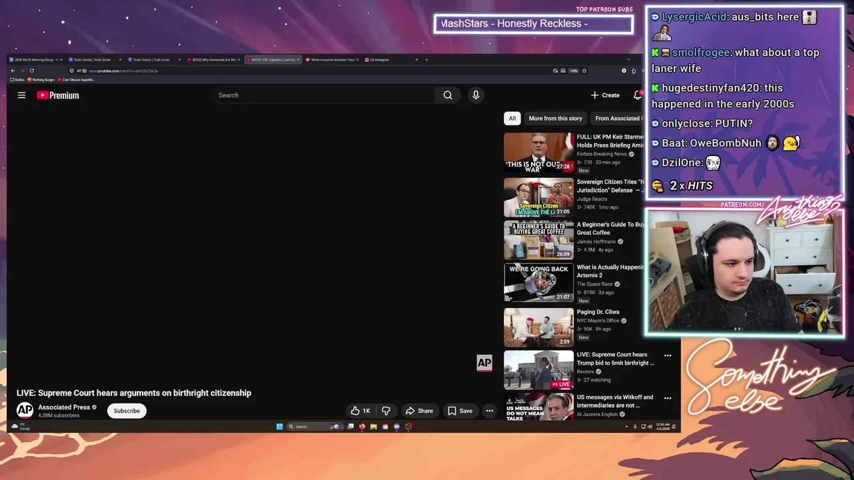Reload the page with refresh button
The height and width of the screenshot is (480, 854).
pos(31,71)
